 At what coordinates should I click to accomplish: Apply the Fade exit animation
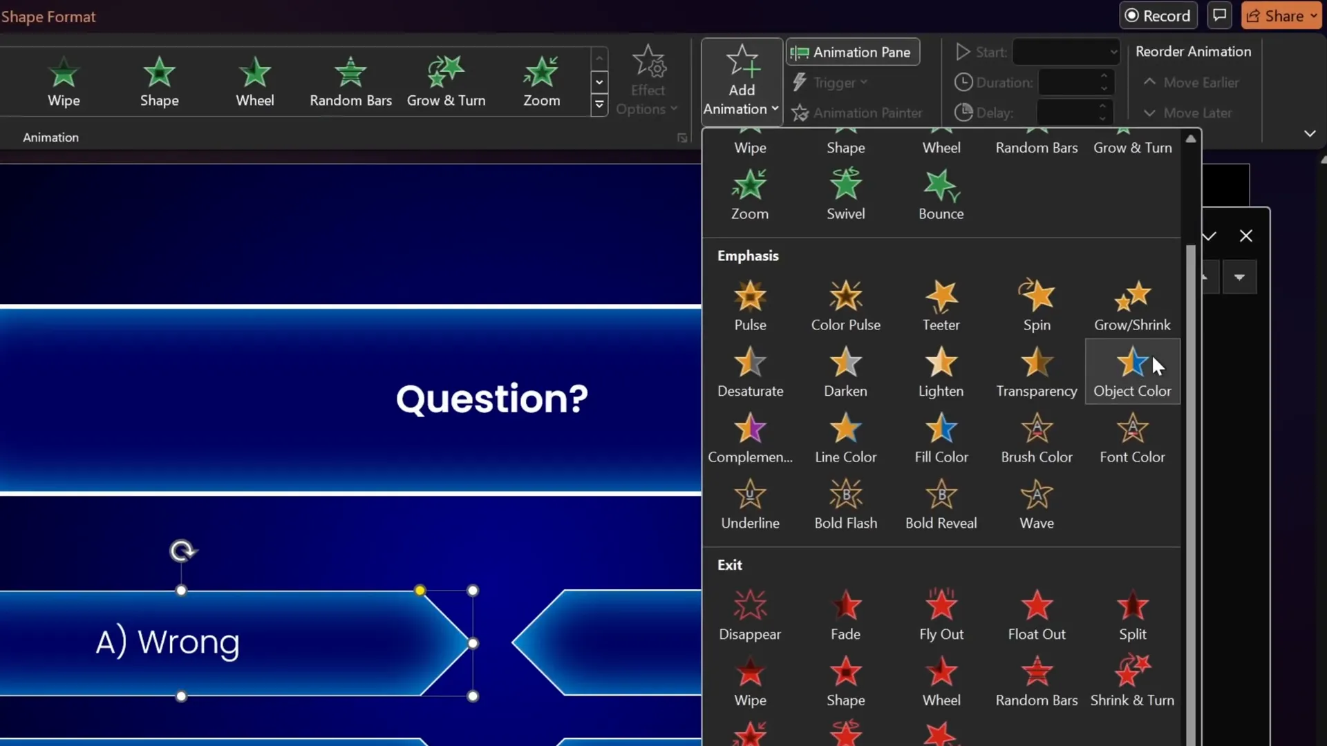pos(845,615)
